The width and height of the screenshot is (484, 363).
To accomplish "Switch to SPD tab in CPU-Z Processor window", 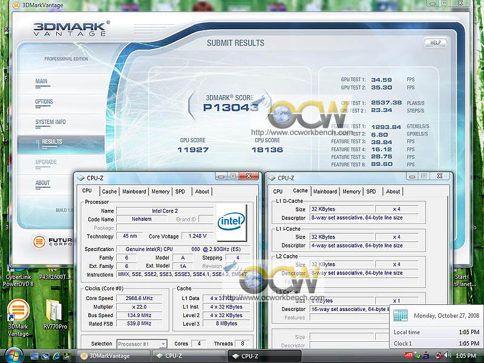I will pyautogui.click(x=180, y=192).
